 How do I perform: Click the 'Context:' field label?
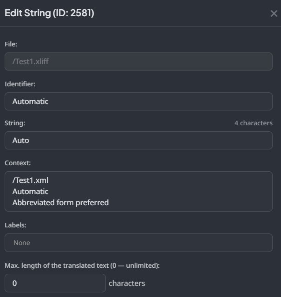[x=18, y=163]
